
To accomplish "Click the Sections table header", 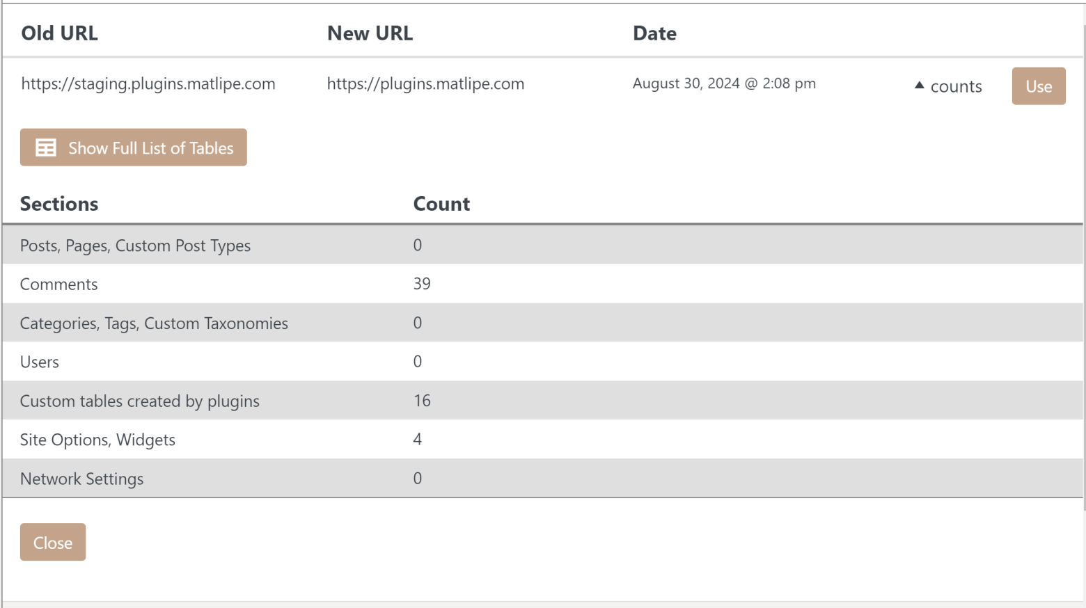I will coord(59,204).
